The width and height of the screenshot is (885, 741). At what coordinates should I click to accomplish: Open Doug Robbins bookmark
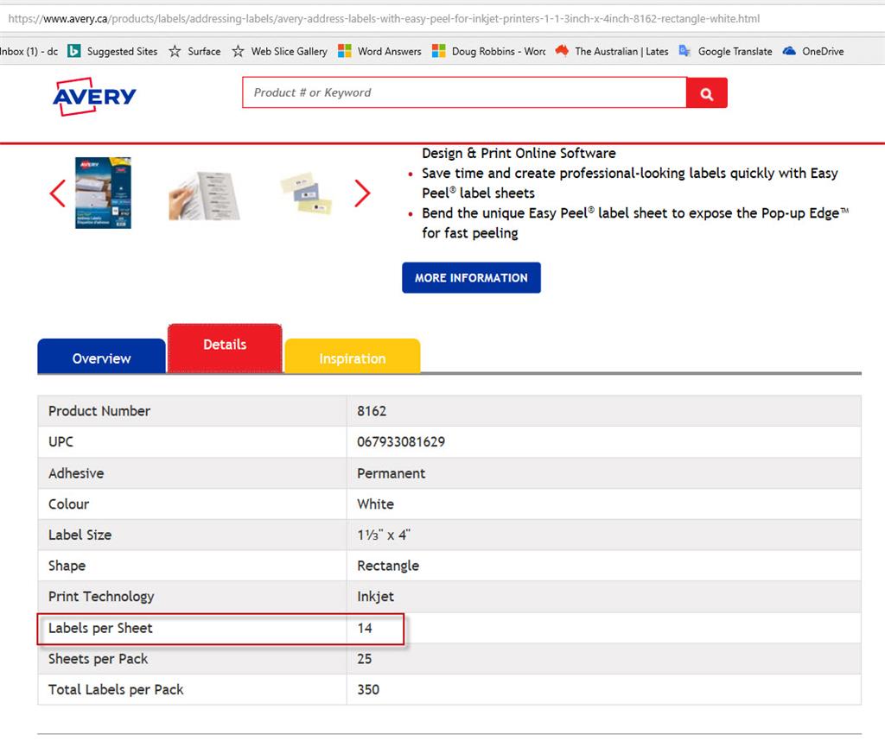(x=489, y=51)
